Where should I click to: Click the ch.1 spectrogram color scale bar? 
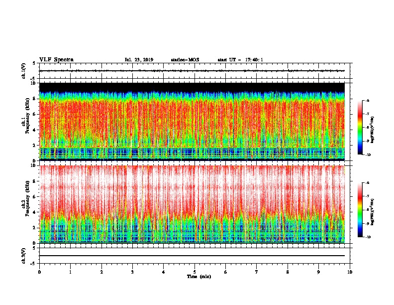click(x=360, y=128)
